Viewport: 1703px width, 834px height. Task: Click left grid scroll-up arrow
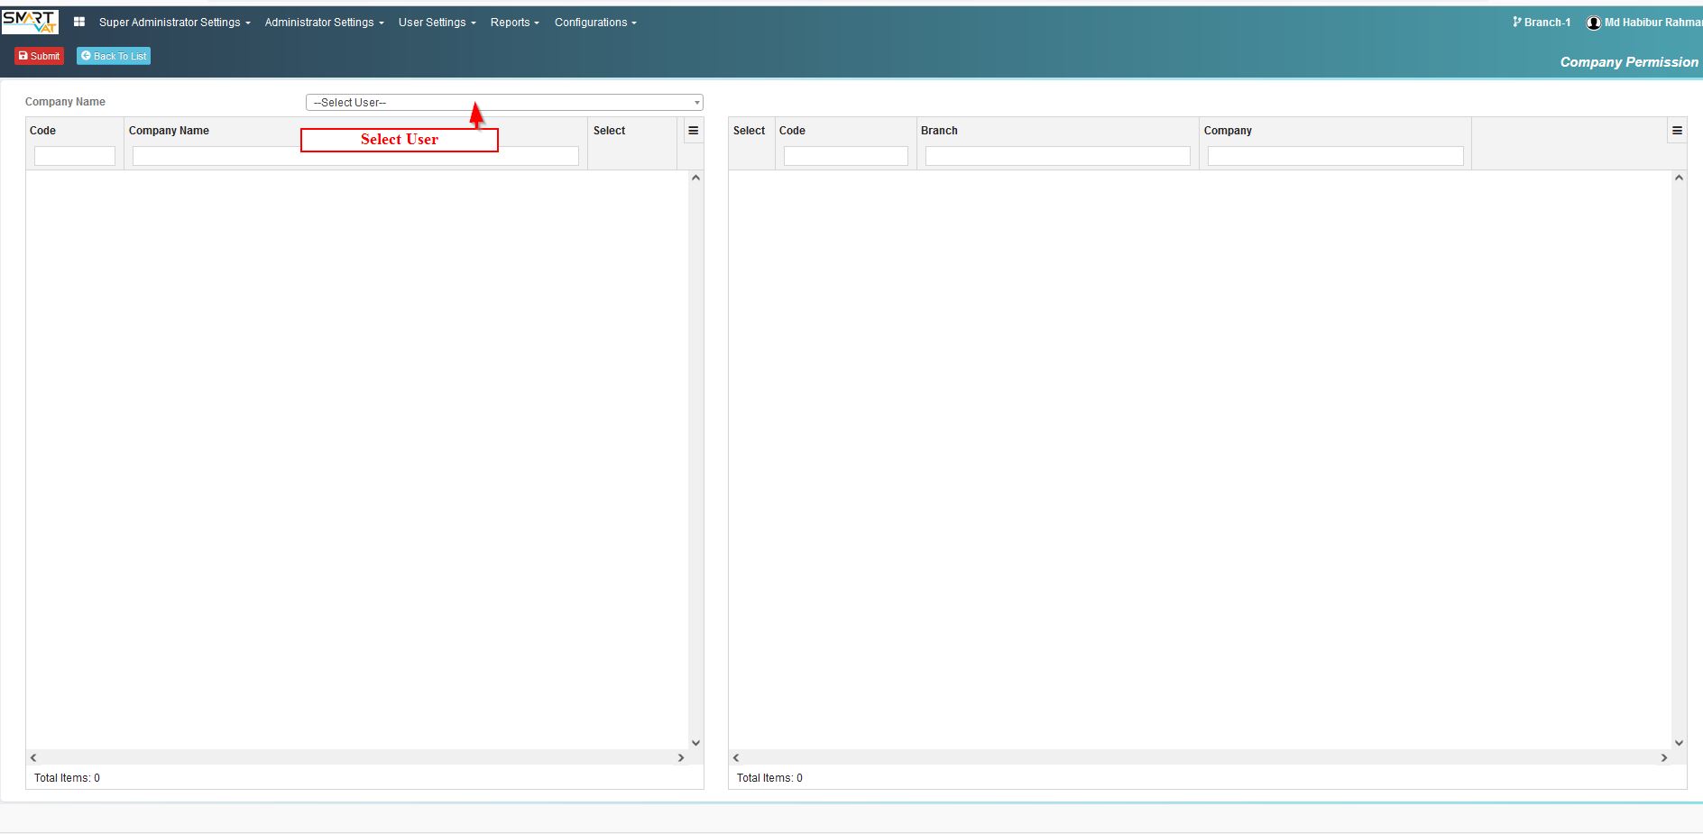pos(695,178)
